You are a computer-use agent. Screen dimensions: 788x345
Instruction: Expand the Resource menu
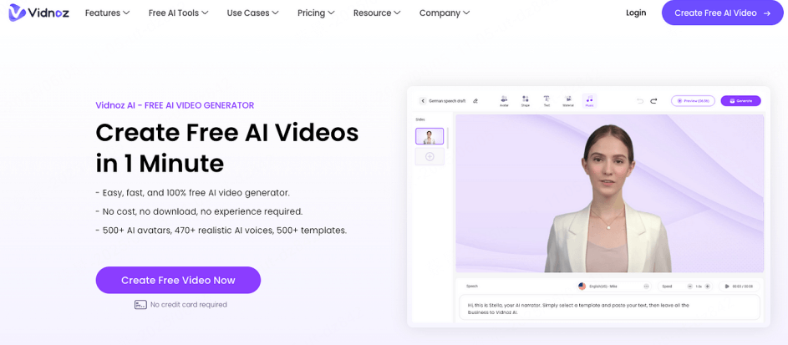click(x=377, y=13)
